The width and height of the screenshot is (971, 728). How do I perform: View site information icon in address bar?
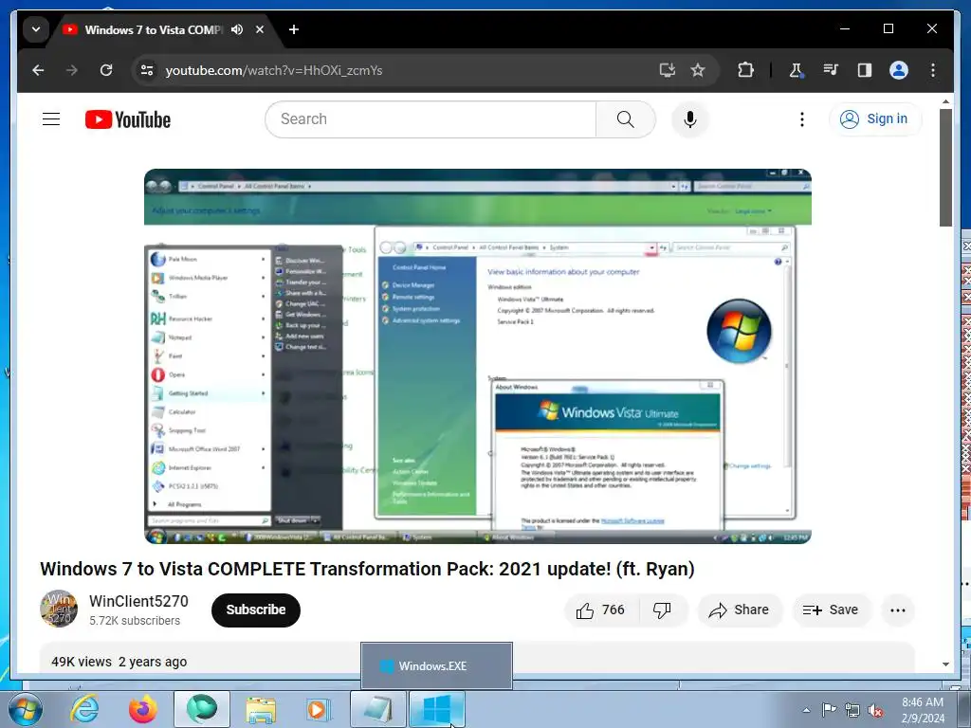pyautogui.click(x=147, y=70)
